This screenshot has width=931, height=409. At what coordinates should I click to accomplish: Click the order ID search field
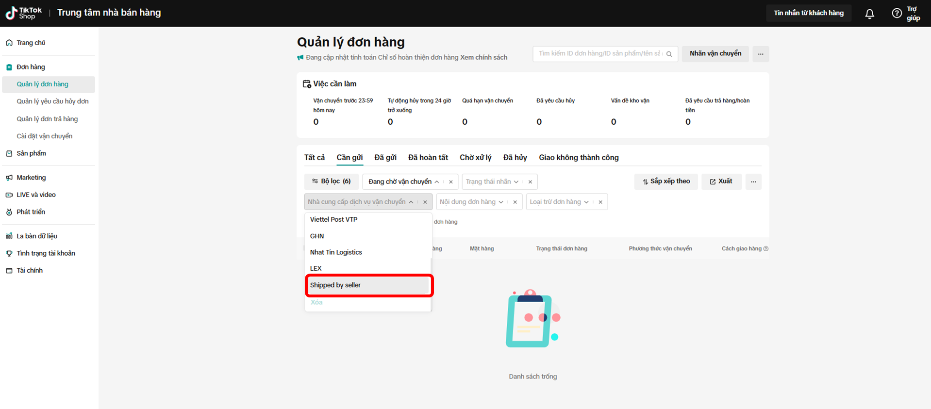coord(599,54)
